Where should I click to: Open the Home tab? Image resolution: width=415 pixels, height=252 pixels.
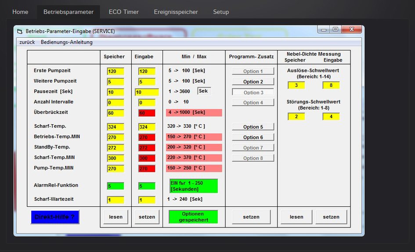tap(20, 12)
